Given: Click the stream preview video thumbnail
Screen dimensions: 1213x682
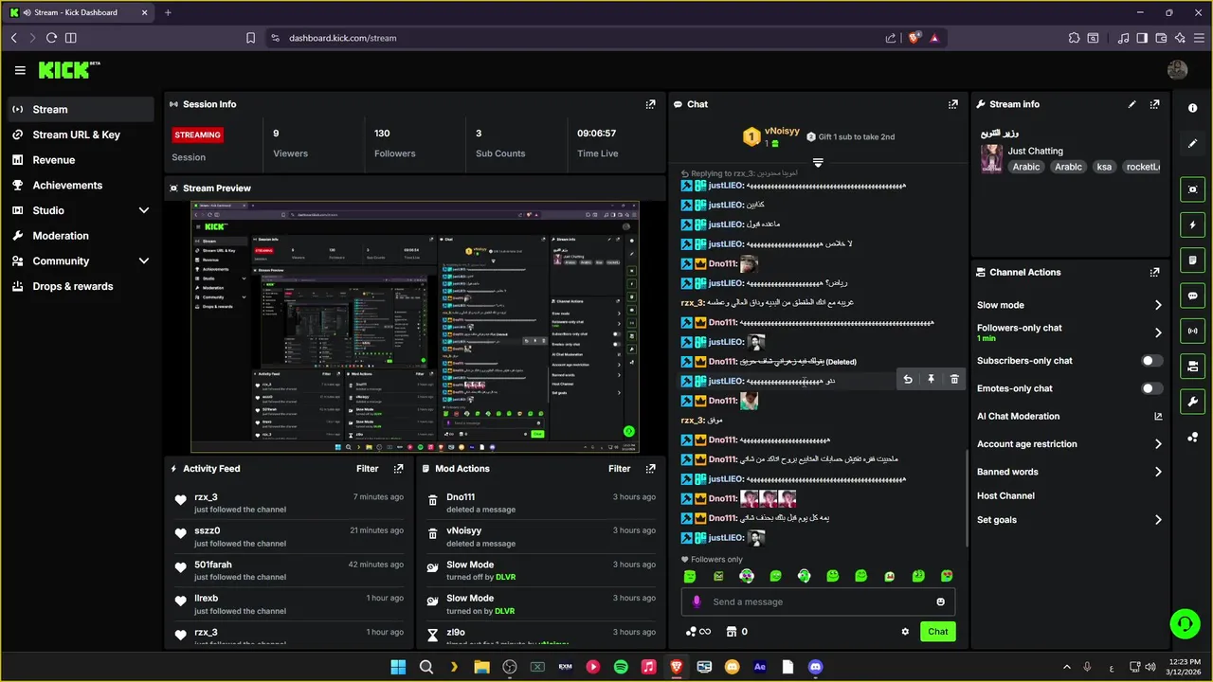Looking at the screenshot, I should tap(414, 327).
